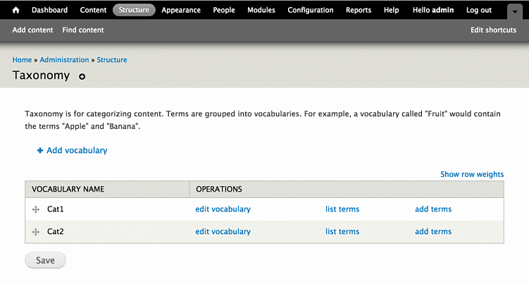529x284 pixels.
Task: Open the Appearance menu
Action: 181,11
